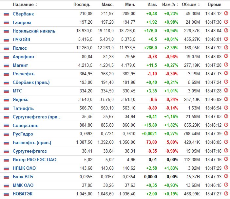This screenshot has height=199, width=230.
Task: Click the Russian flag icon beside ЛУКОЙЛ
Action: [x=6, y=40]
